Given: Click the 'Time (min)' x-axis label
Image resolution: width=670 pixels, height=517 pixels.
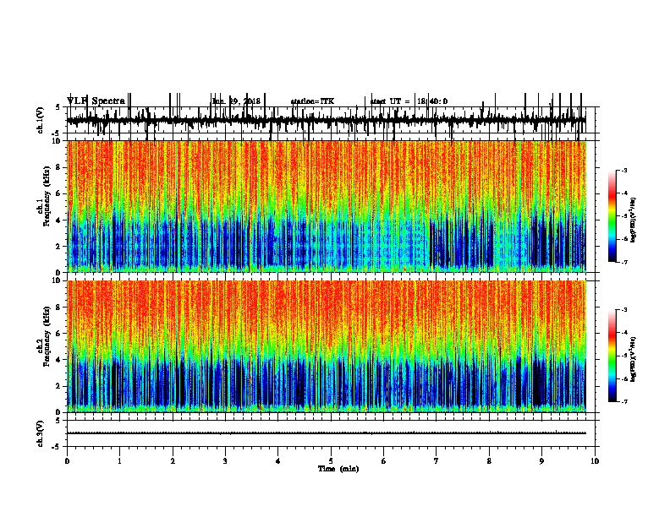Looking at the screenshot, I should pos(338,469).
